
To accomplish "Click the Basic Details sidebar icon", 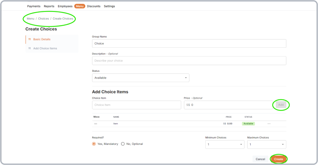I will pyautogui.click(x=30, y=39).
